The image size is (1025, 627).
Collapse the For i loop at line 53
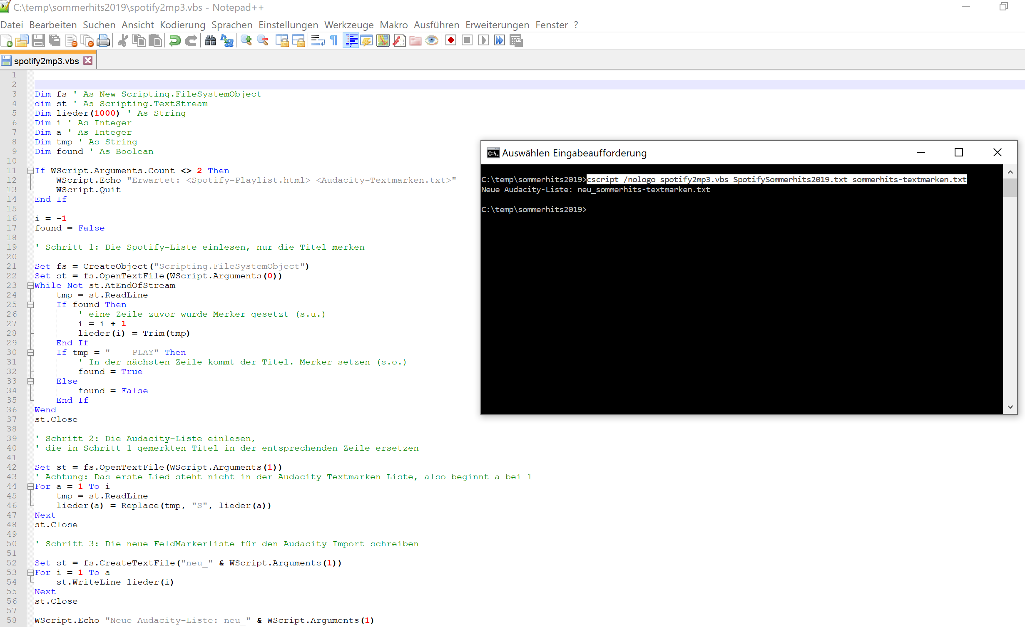[30, 572]
